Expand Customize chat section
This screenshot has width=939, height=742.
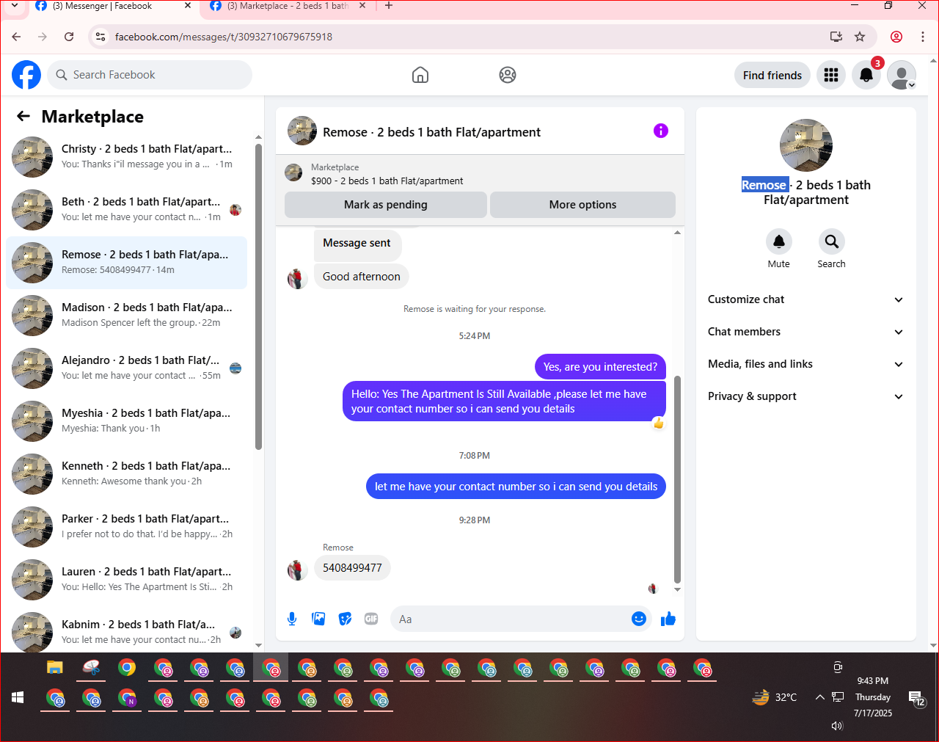(x=805, y=299)
